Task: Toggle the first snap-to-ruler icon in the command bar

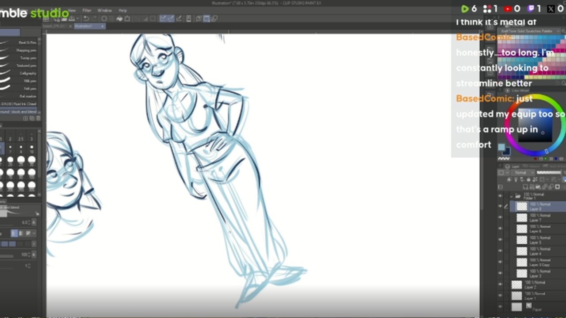Action: pyautogui.click(x=163, y=19)
